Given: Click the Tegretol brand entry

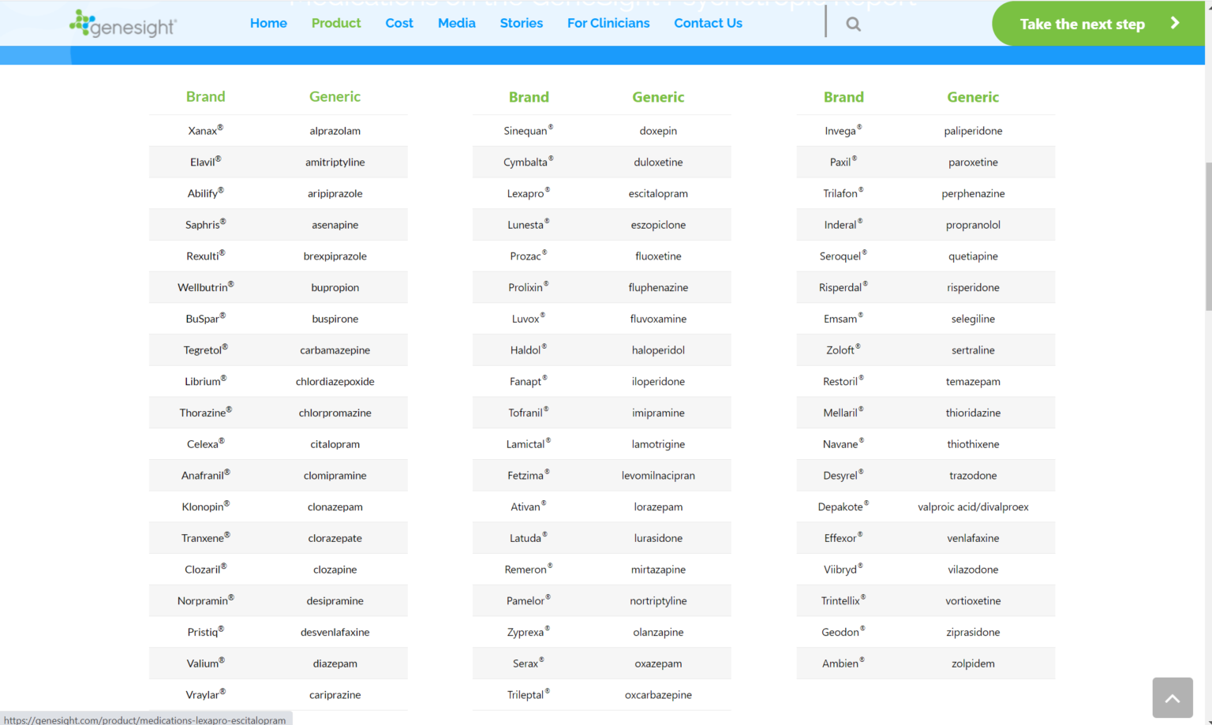Looking at the screenshot, I should [205, 349].
